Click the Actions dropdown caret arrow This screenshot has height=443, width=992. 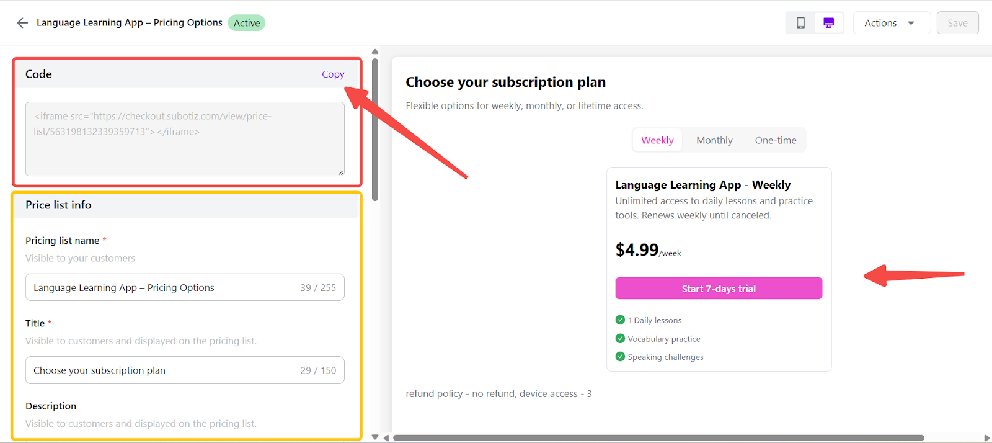(911, 23)
